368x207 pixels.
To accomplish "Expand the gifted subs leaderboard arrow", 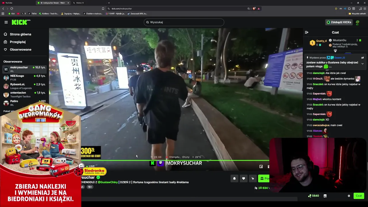I will point(335,51).
